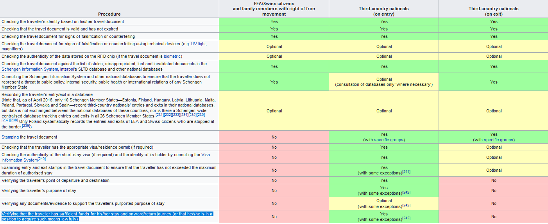The height and width of the screenshot is (224, 548).
Task: Click exit 'Optional' cell in visa/residence permit row
Action: pyautogui.click(x=494, y=147)
